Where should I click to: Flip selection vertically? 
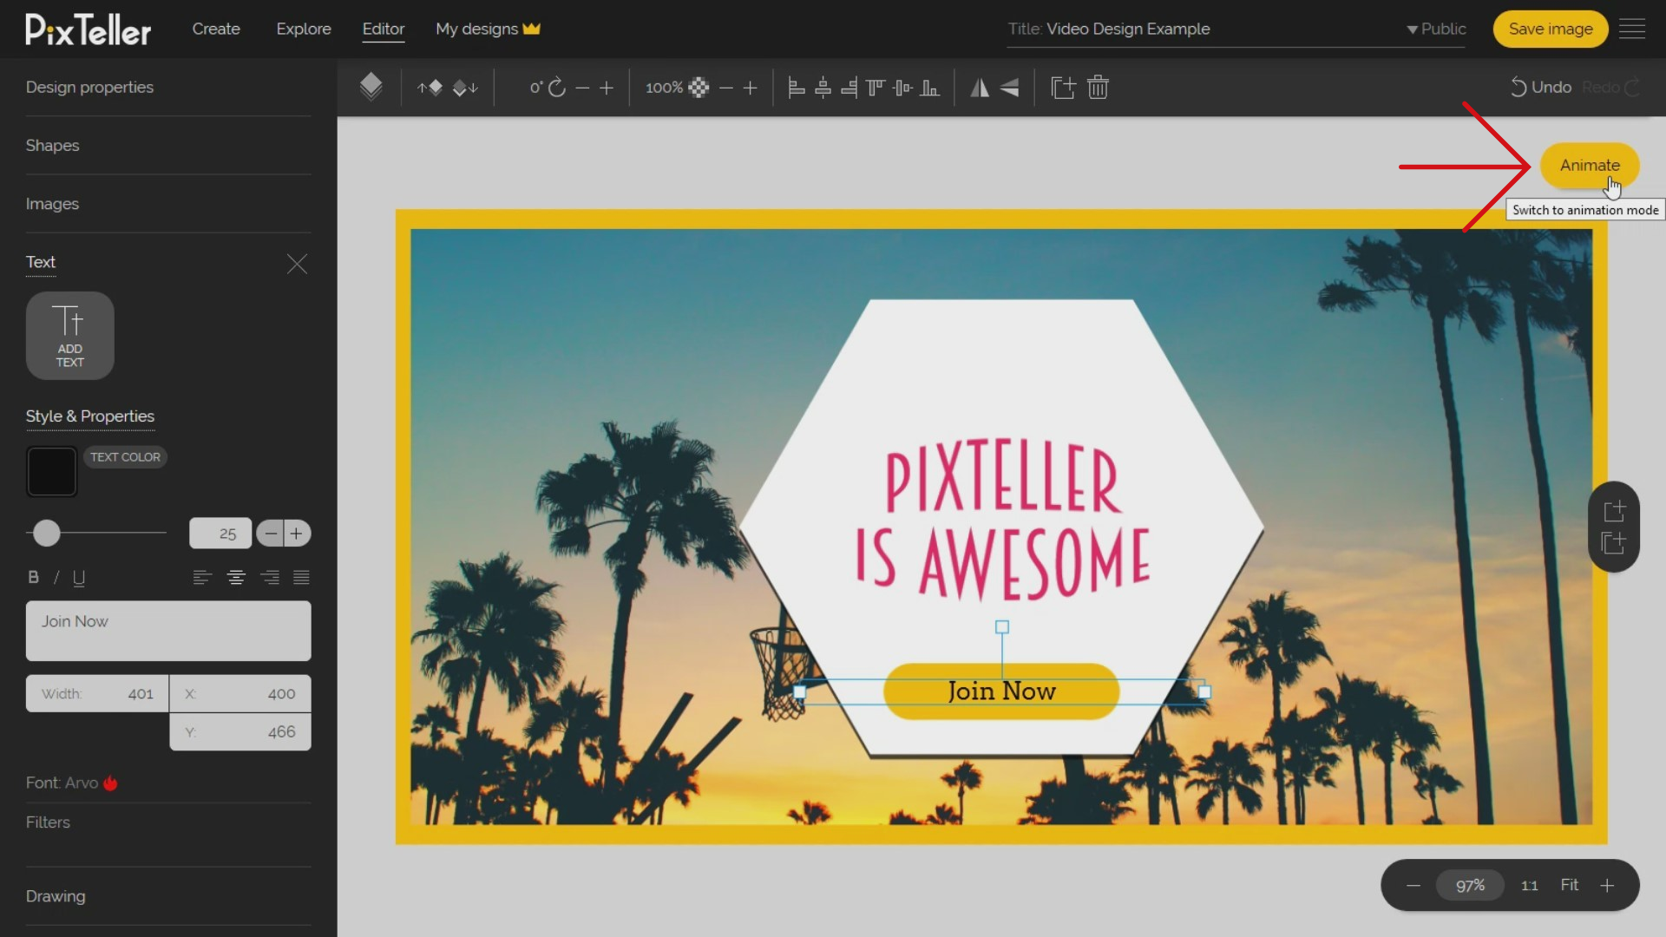click(1009, 88)
